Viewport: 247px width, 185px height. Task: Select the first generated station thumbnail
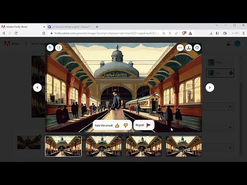[63, 146]
